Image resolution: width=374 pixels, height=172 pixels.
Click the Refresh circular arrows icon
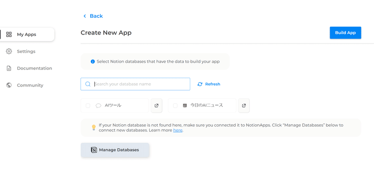[200, 84]
